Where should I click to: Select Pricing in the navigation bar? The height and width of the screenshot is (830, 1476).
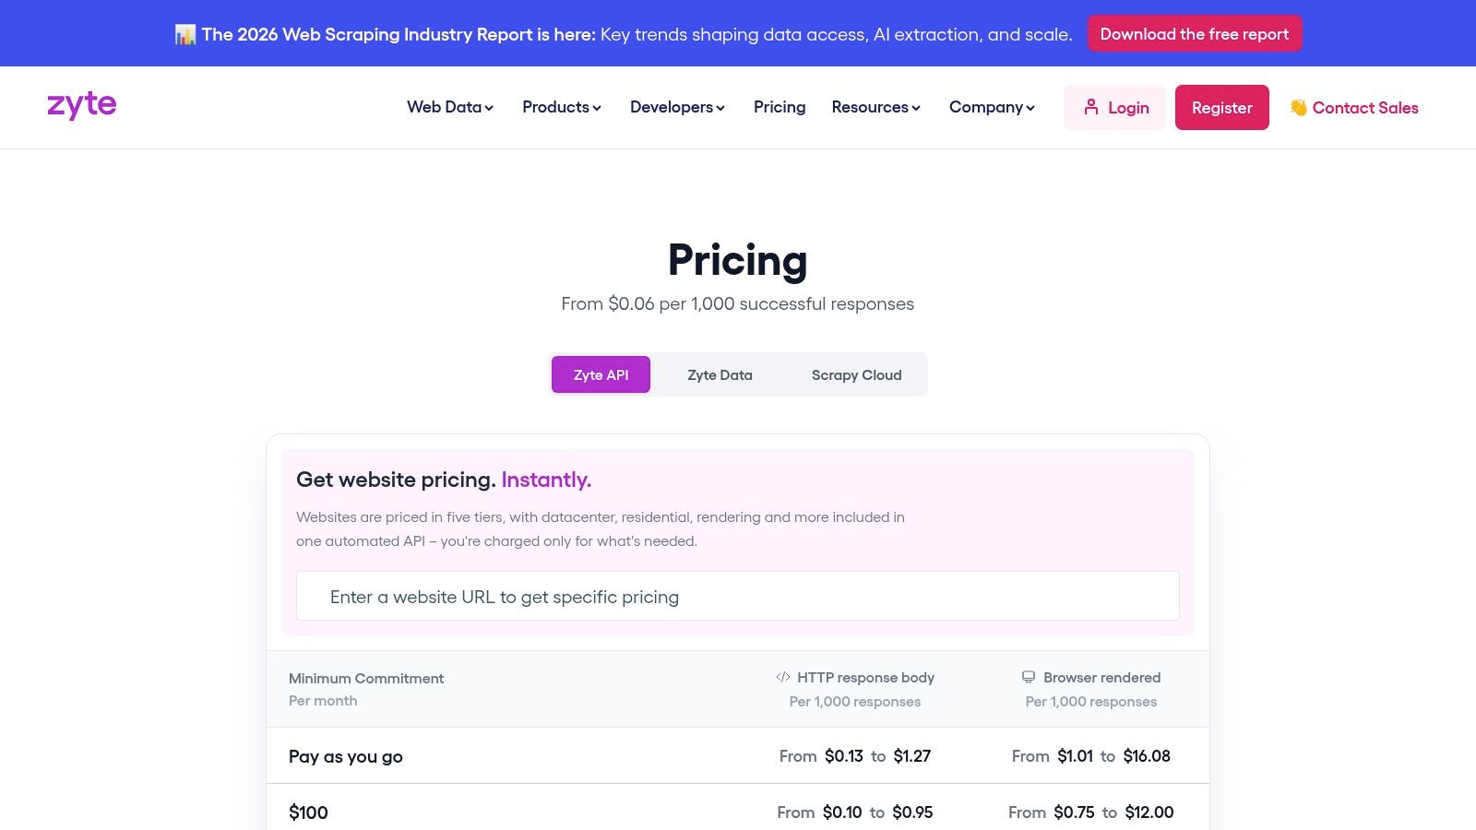click(x=780, y=107)
